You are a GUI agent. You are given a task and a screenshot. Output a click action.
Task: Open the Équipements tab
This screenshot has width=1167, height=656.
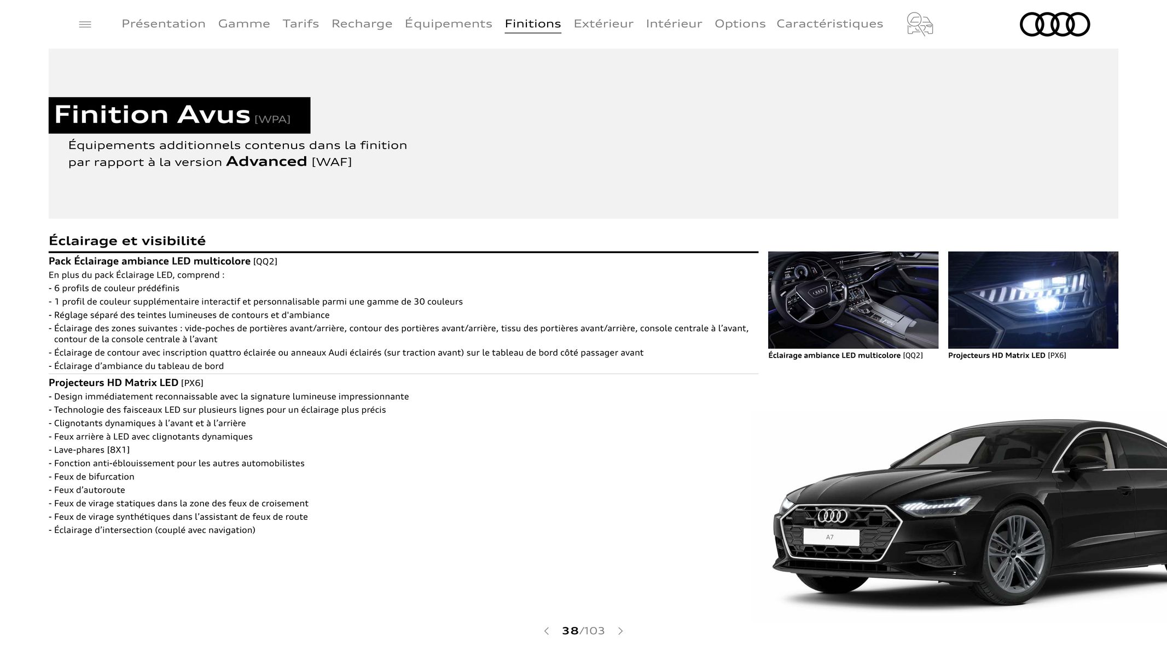(x=449, y=24)
